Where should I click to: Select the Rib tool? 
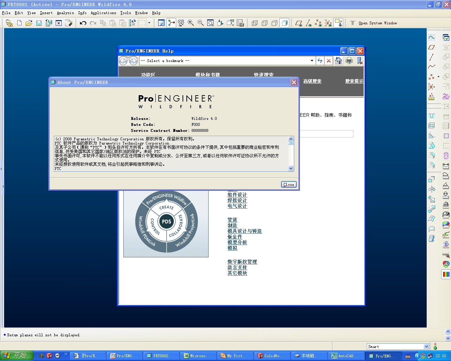point(432,136)
